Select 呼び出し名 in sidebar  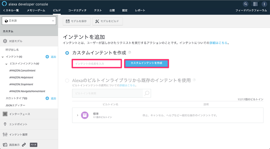pos(12,50)
